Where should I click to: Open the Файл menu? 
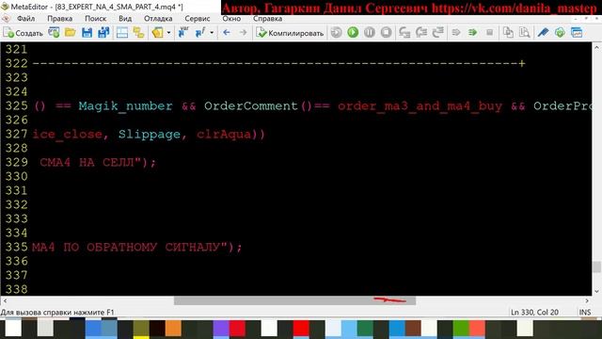[25, 19]
